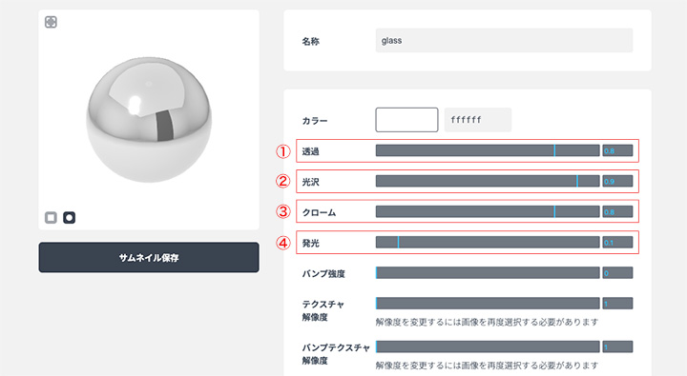This screenshot has height=376, width=687.
Task: Click the 透過 value box showing 0.8
Action: click(617, 150)
